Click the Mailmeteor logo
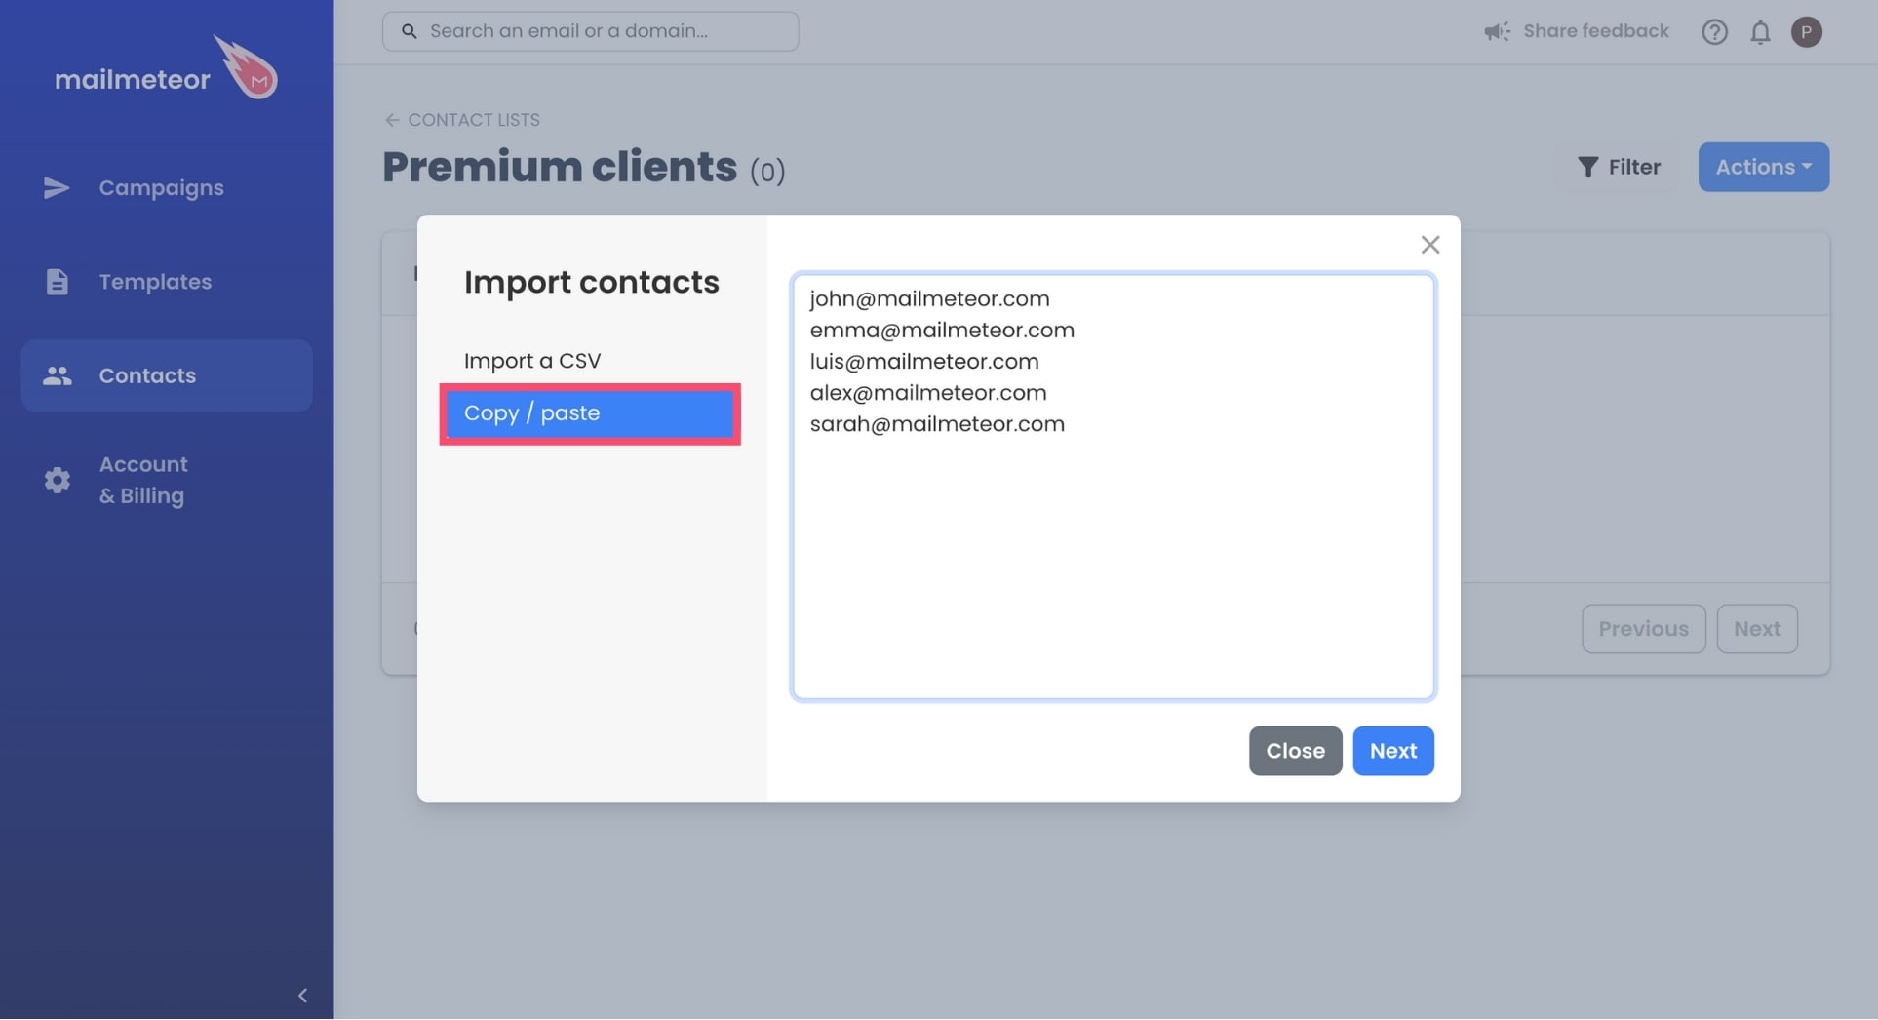The height and width of the screenshot is (1020, 1878). tap(166, 68)
